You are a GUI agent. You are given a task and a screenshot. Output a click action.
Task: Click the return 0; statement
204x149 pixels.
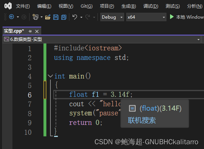[x=86, y=123]
